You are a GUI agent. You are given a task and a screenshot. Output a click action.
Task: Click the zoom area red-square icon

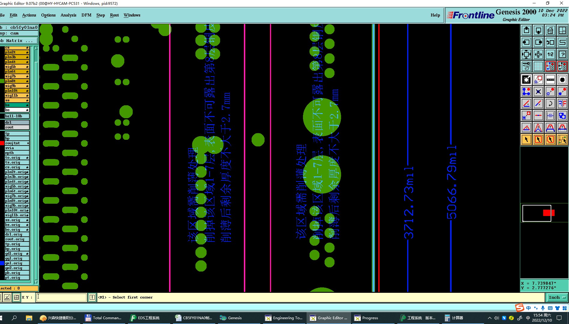538,79
